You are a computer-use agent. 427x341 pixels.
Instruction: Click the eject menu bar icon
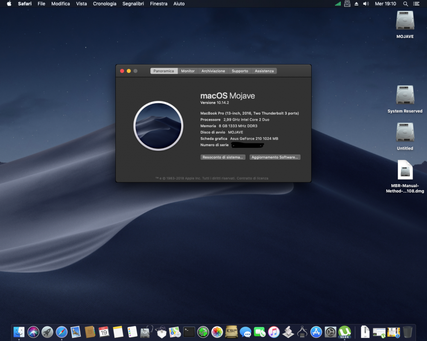click(x=356, y=3)
